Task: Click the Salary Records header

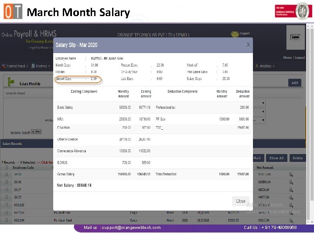Action: click(x=12, y=144)
